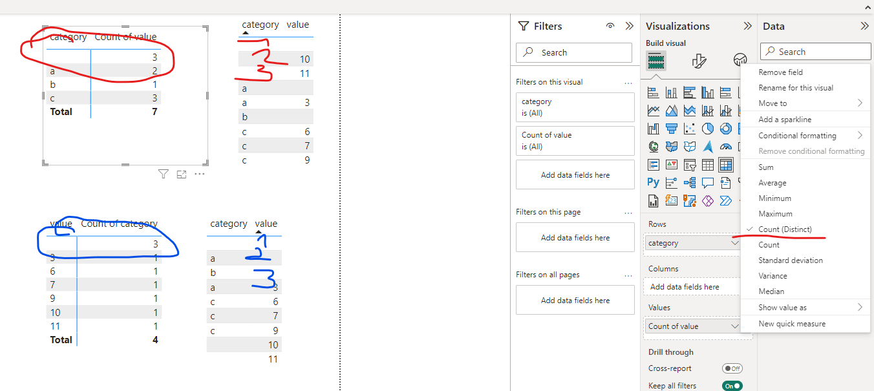Open the Format visual paintbrush icon
Image resolution: width=874 pixels, height=391 pixels.
click(x=699, y=61)
